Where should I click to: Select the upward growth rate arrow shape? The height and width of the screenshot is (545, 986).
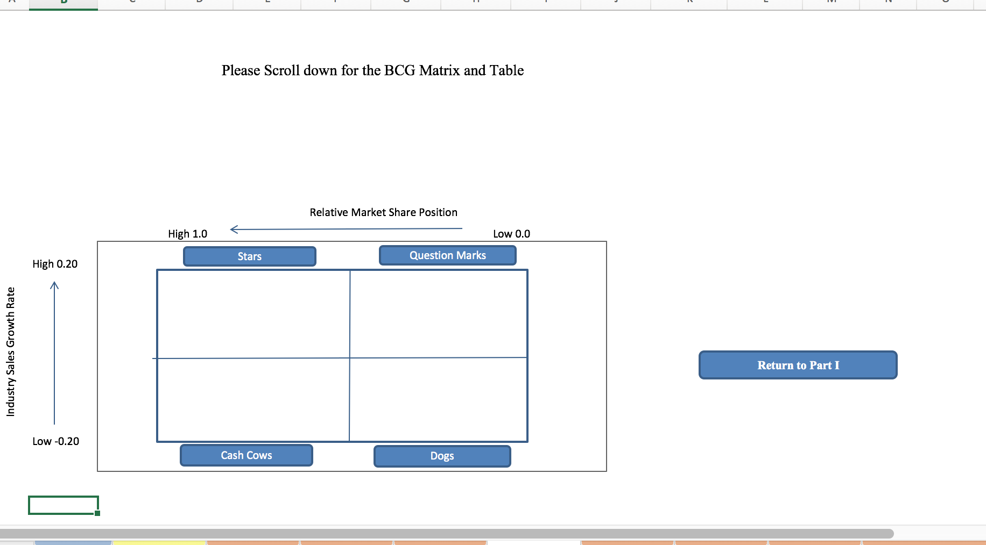[54, 353]
